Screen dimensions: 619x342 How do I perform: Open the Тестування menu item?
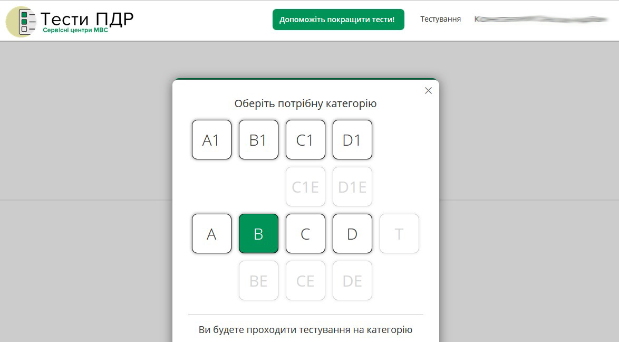pyautogui.click(x=440, y=20)
